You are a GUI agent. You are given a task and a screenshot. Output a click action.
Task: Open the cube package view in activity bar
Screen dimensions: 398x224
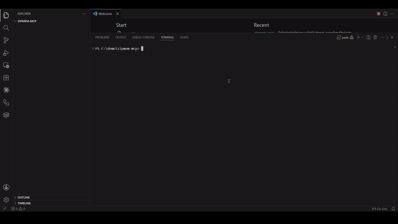click(x=6, y=115)
